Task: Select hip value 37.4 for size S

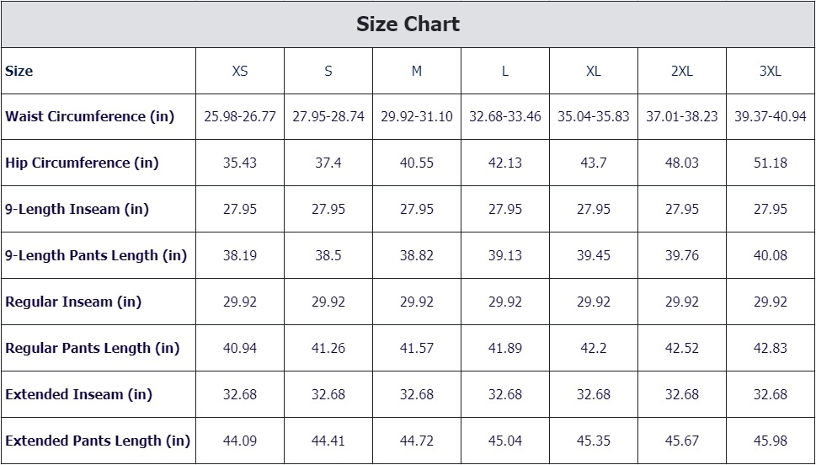Action: [328, 163]
